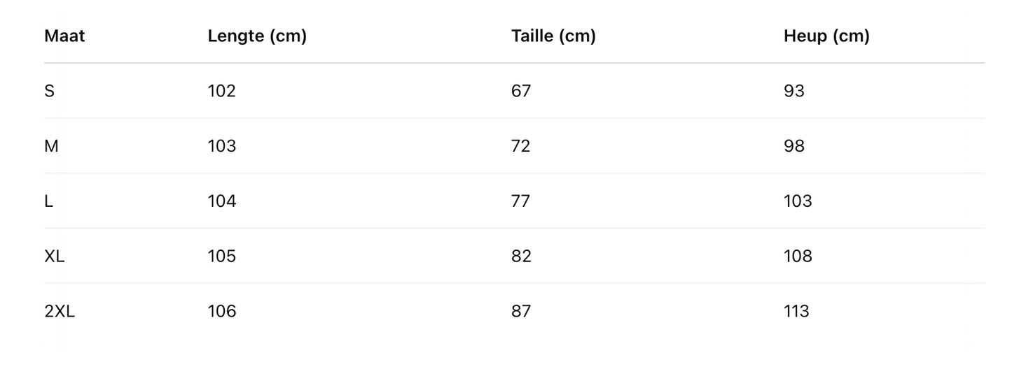The height and width of the screenshot is (383, 1012).
Task: Click the hip value 108
Action: [798, 256]
